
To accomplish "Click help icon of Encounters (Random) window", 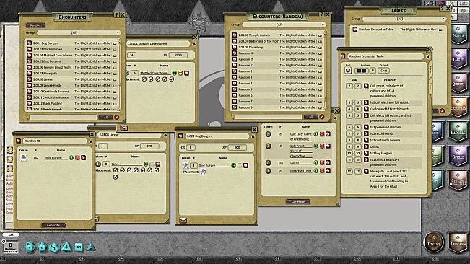I will pyautogui.click(x=321, y=14).
